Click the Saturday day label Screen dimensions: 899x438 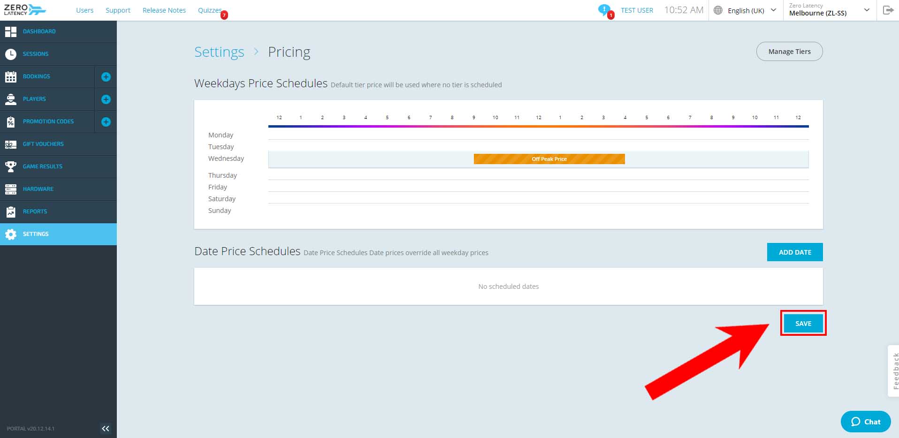pyautogui.click(x=222, y=199)
